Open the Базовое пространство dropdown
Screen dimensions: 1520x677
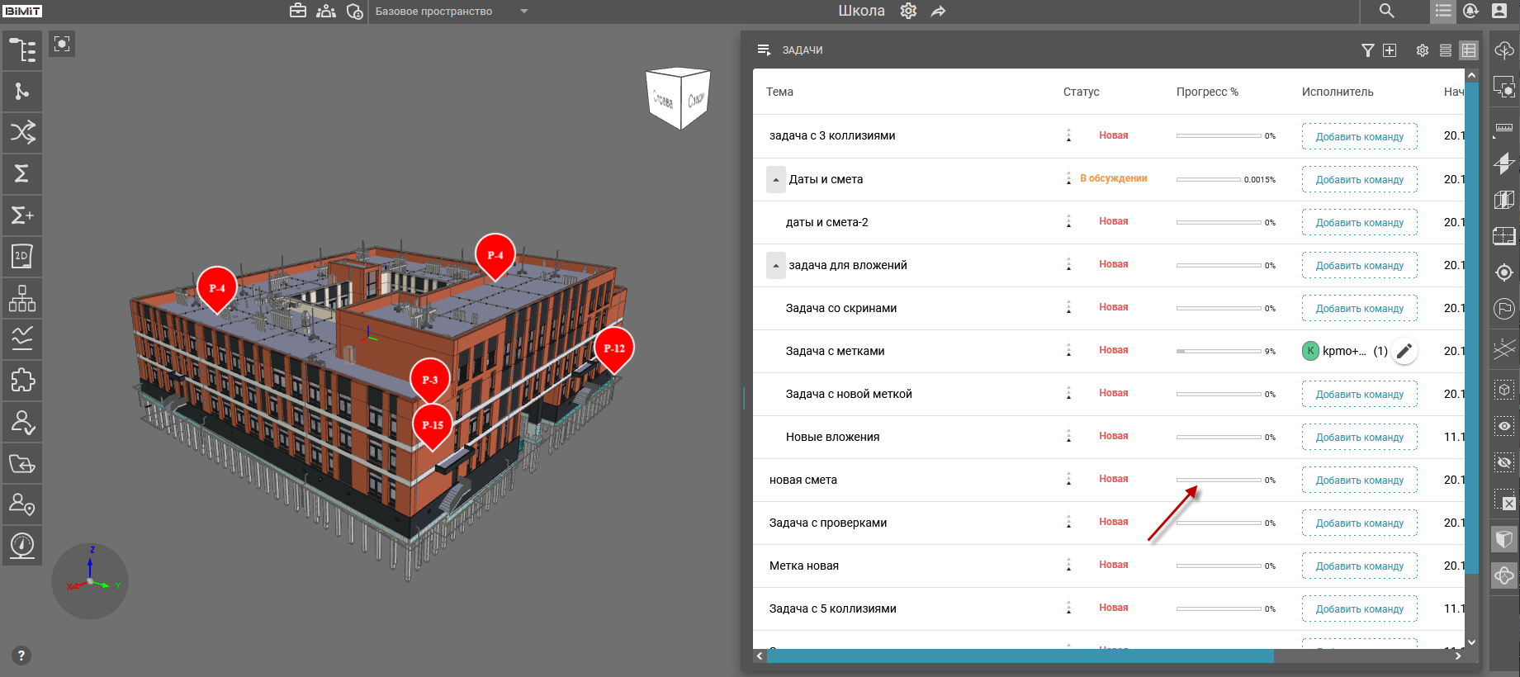523,12
